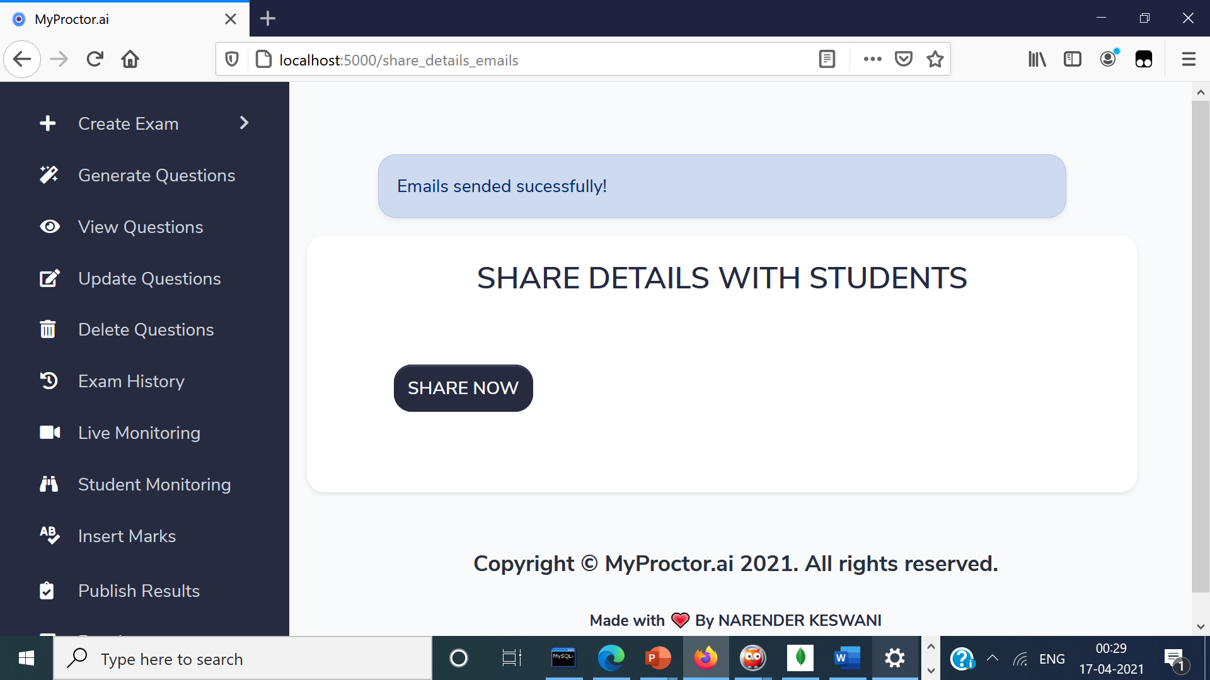
Task: Open the Insert Marks menu item
Action: click(x=127, y=536)
